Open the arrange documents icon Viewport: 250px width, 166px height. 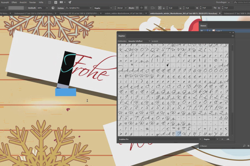[x=61, y=2]
